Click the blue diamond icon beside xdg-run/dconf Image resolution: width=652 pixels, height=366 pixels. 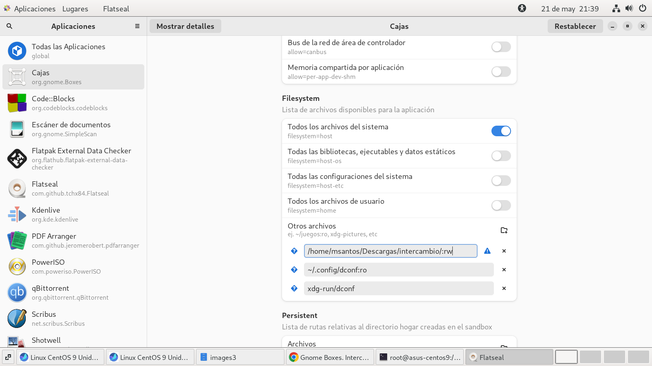294,288
